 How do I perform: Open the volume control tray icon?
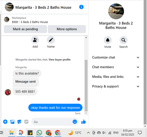(x=104, y=133)
